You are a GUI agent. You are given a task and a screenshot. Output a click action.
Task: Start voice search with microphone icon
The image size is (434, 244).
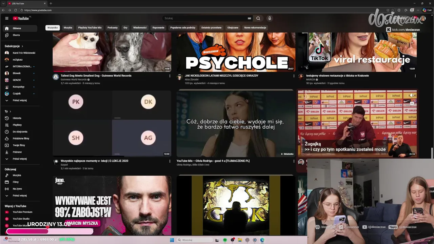click(x=270, y=18)
